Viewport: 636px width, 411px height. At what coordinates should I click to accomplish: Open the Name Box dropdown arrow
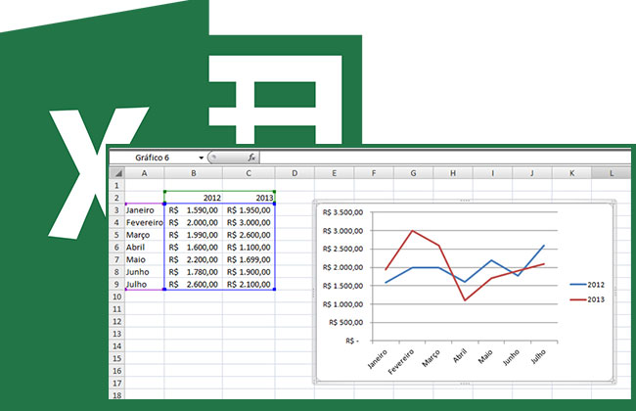(201, 158)
